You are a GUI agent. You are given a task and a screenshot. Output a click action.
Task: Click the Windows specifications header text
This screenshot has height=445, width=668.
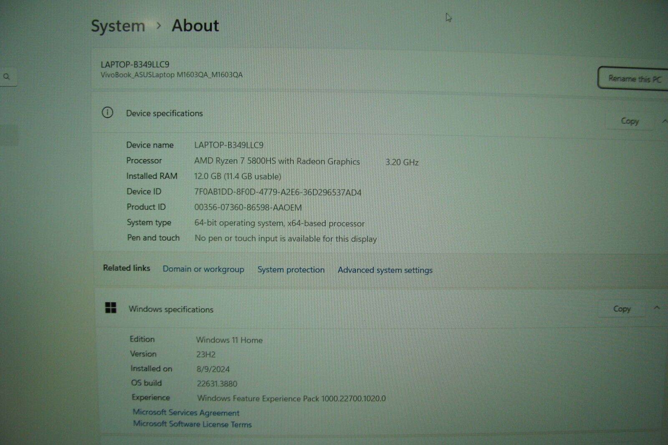pyautogui.click(x=171, y=309)
